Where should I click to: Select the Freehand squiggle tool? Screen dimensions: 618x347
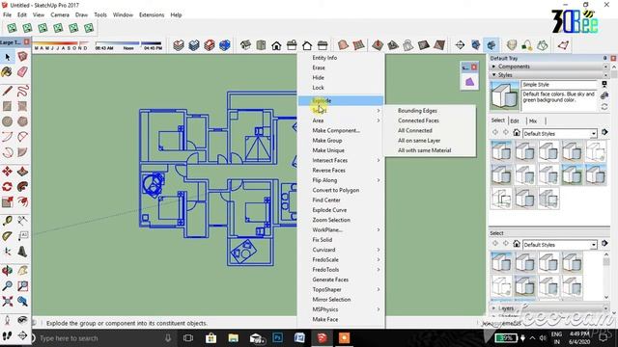click(x=22, y=91)
